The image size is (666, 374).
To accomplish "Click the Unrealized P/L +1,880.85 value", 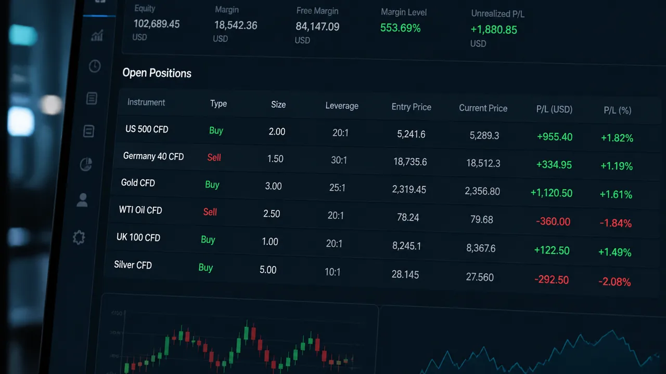I will [x=494, y=30].
